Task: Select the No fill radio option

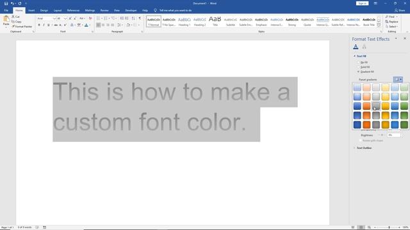Action: [x=359, y=63]
